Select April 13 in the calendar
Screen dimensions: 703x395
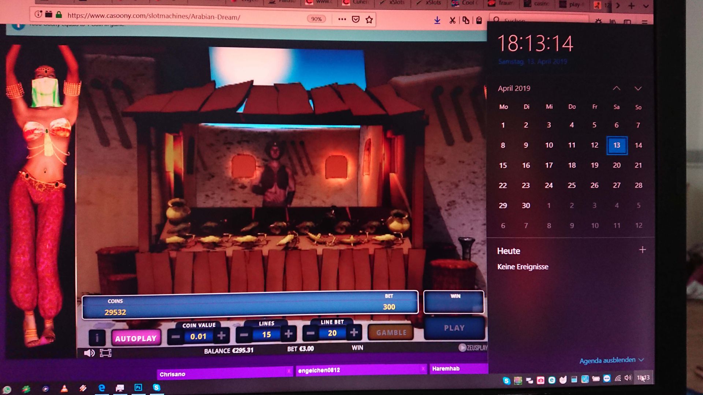pyautogui.click(x=617, y=145)
